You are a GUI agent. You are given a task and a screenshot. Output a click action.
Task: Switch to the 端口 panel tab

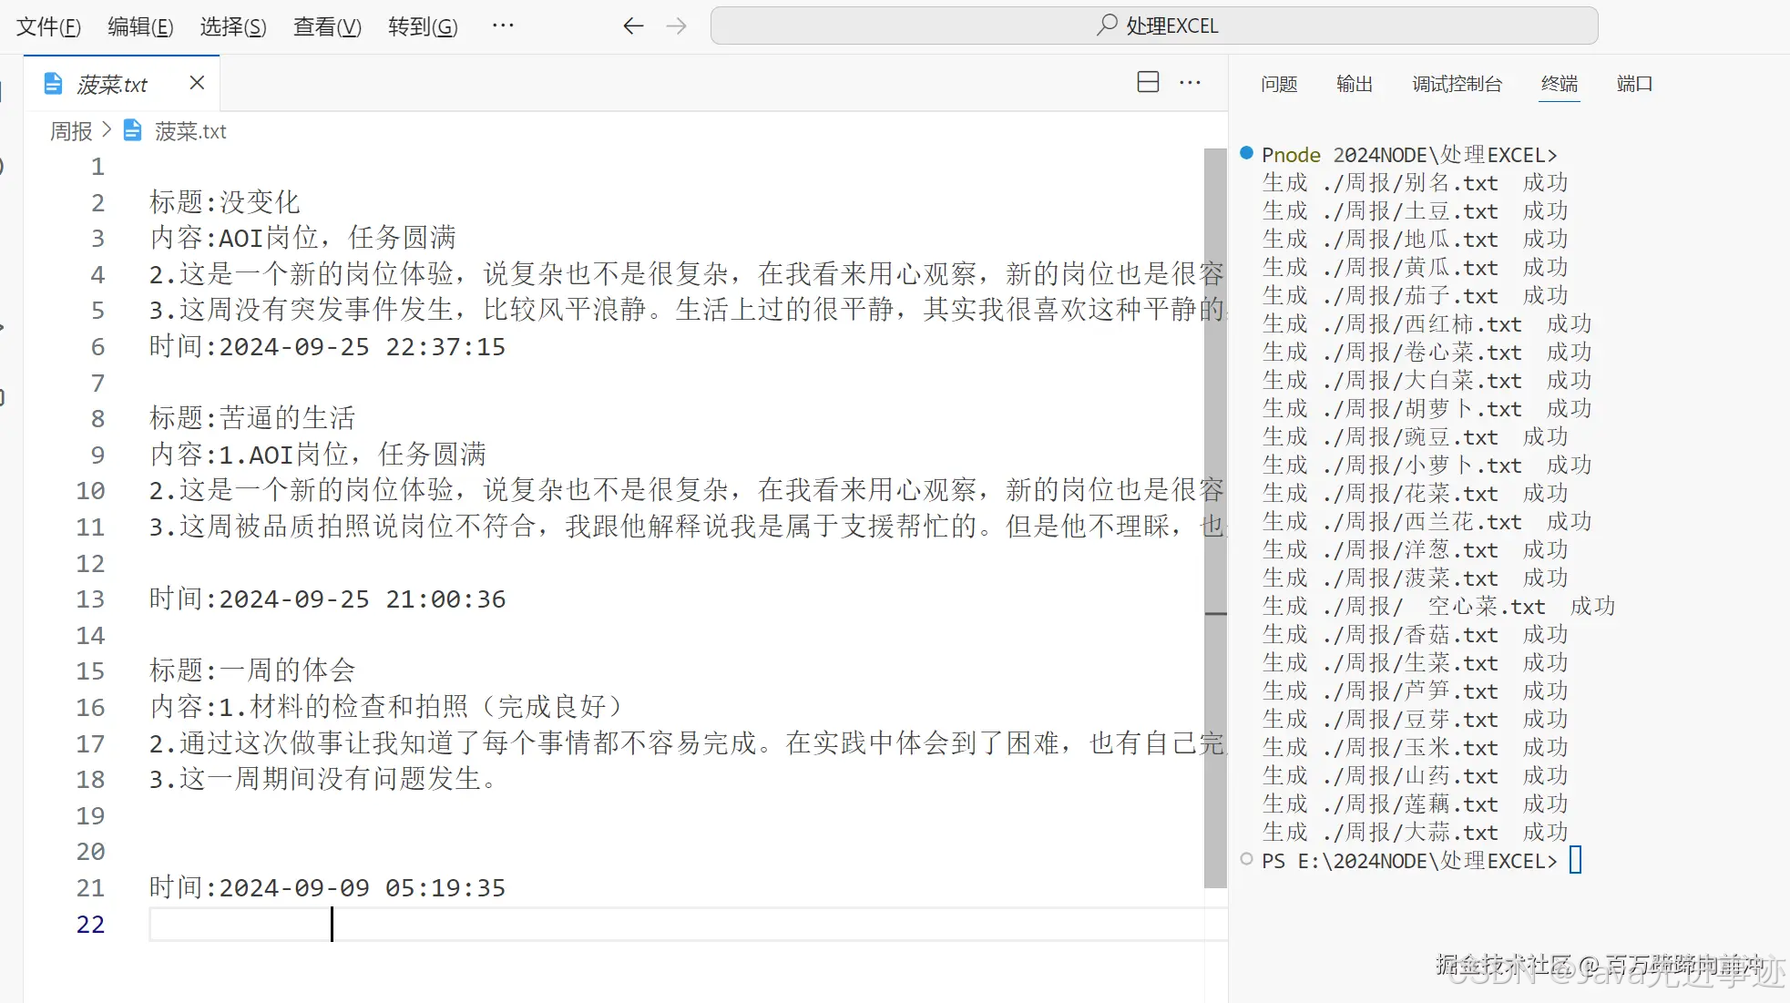point(1634,83)
